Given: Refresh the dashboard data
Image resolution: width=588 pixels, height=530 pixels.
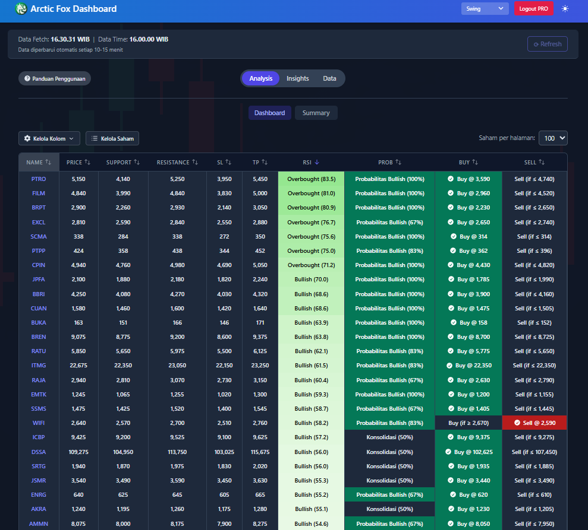Looking at the screenshot, I should (548, 44).
